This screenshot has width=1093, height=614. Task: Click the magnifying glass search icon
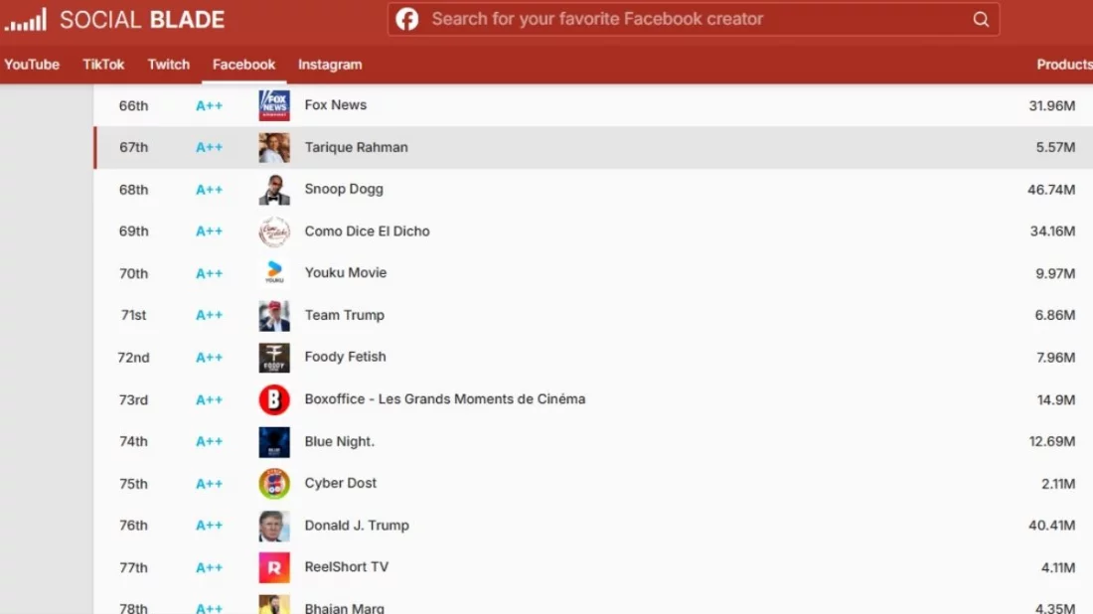981,20
